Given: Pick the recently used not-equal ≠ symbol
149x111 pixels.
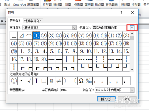Looking at the screenshot, I should pyautogui.click(x=59, y=81).
